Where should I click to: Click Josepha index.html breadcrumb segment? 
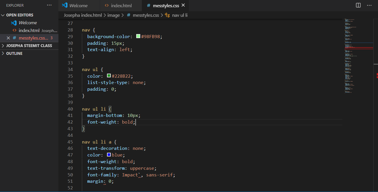[x=83, y=15]
